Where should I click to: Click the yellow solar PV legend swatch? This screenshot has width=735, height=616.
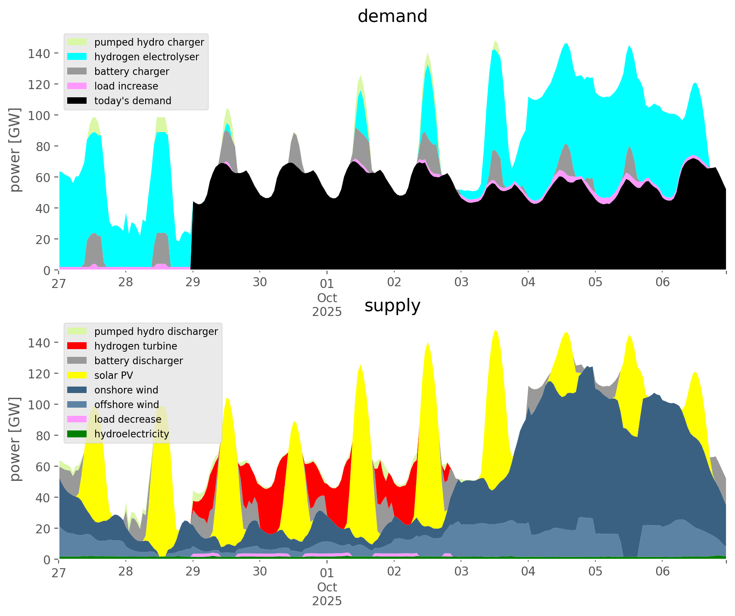78,375
